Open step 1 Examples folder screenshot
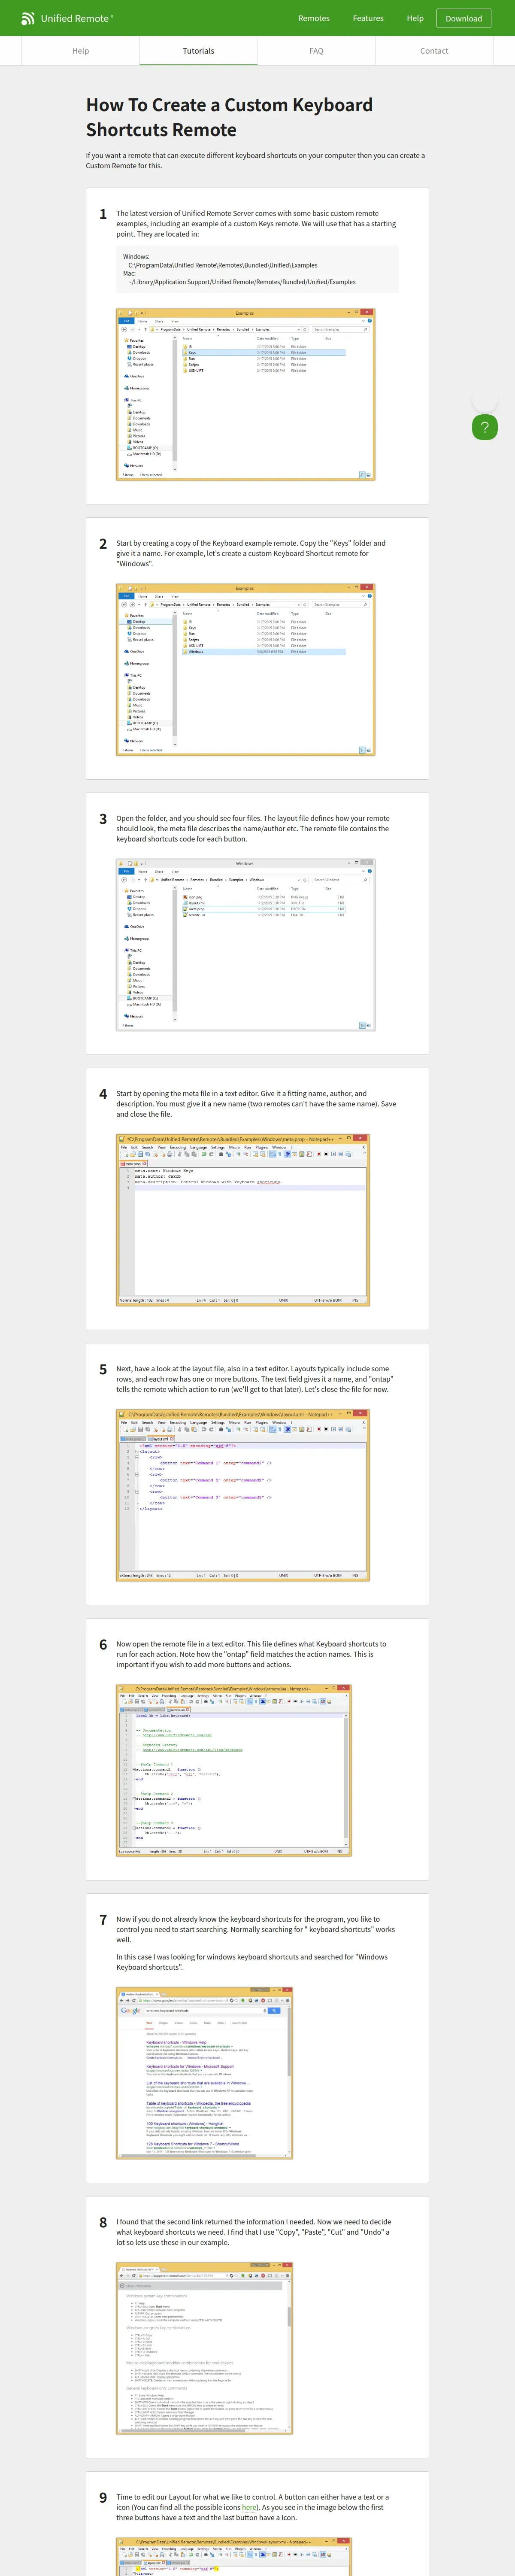 tap(245, 394)
